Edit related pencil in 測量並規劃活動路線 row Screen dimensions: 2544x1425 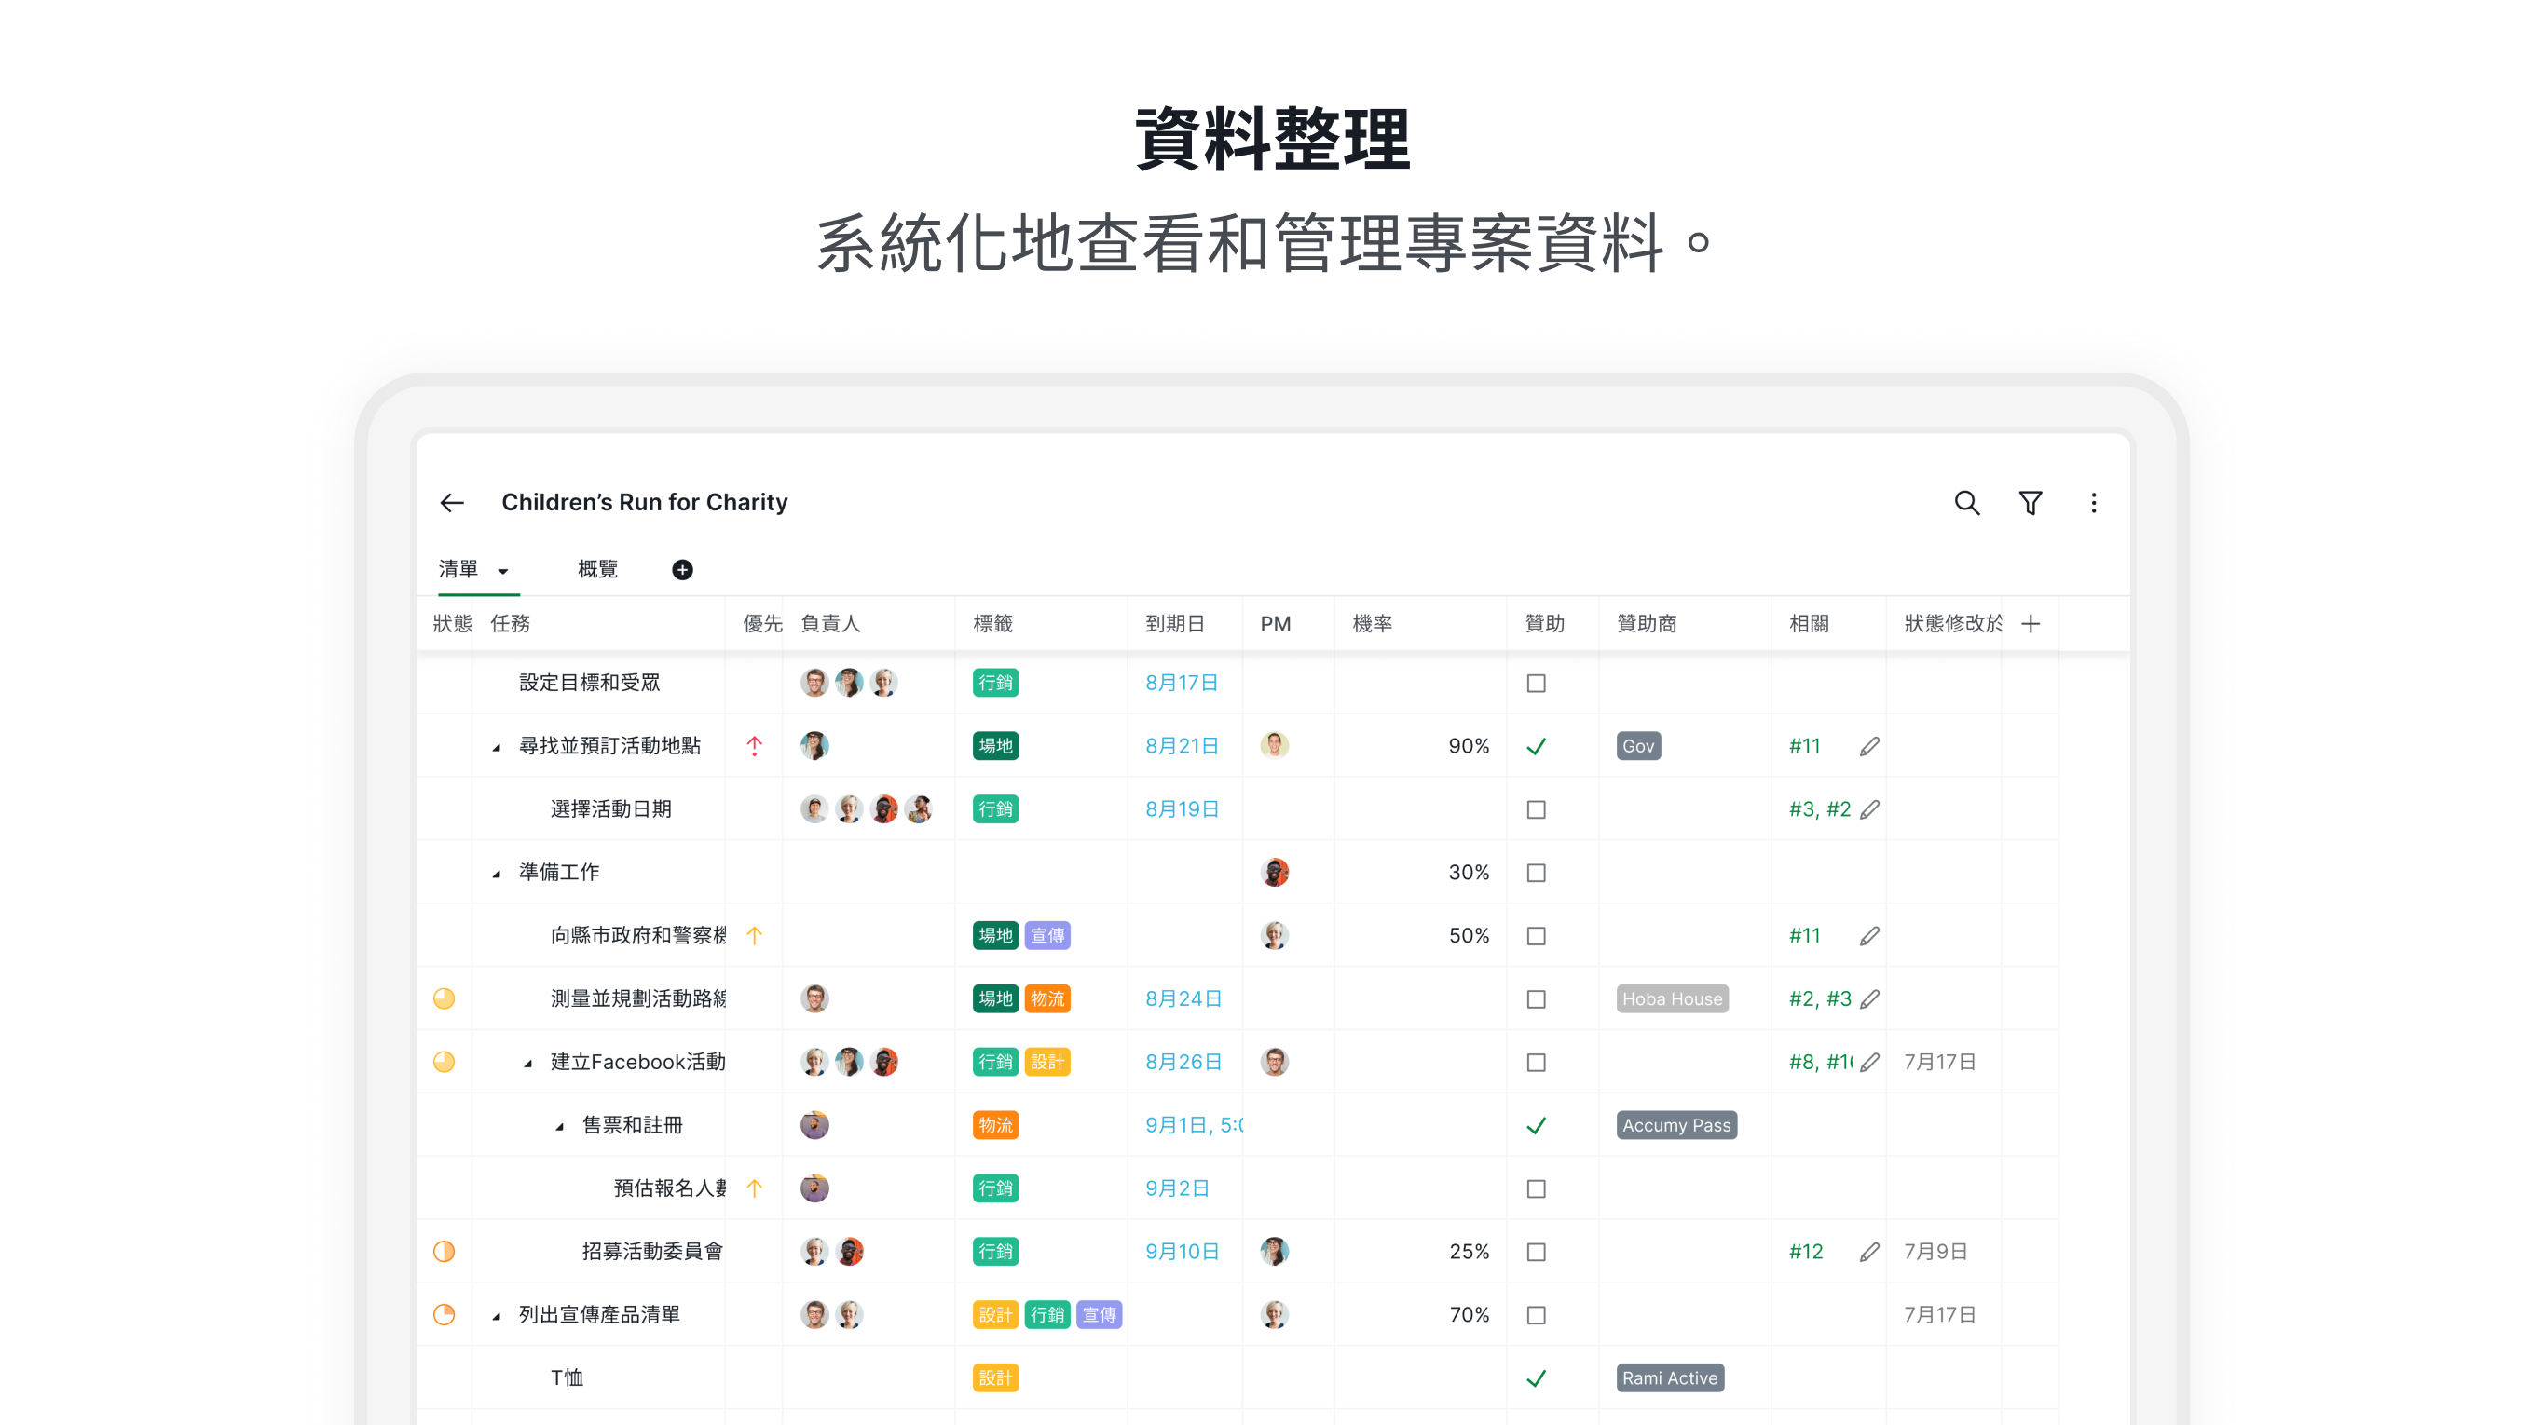click(x=1868, y=998)
